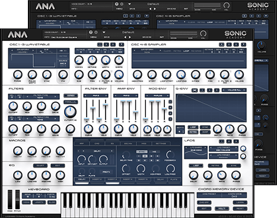The width and height of the screenshot is (277, 218).
Task: Select LFO 3 number button
Action: click(236, 141)
